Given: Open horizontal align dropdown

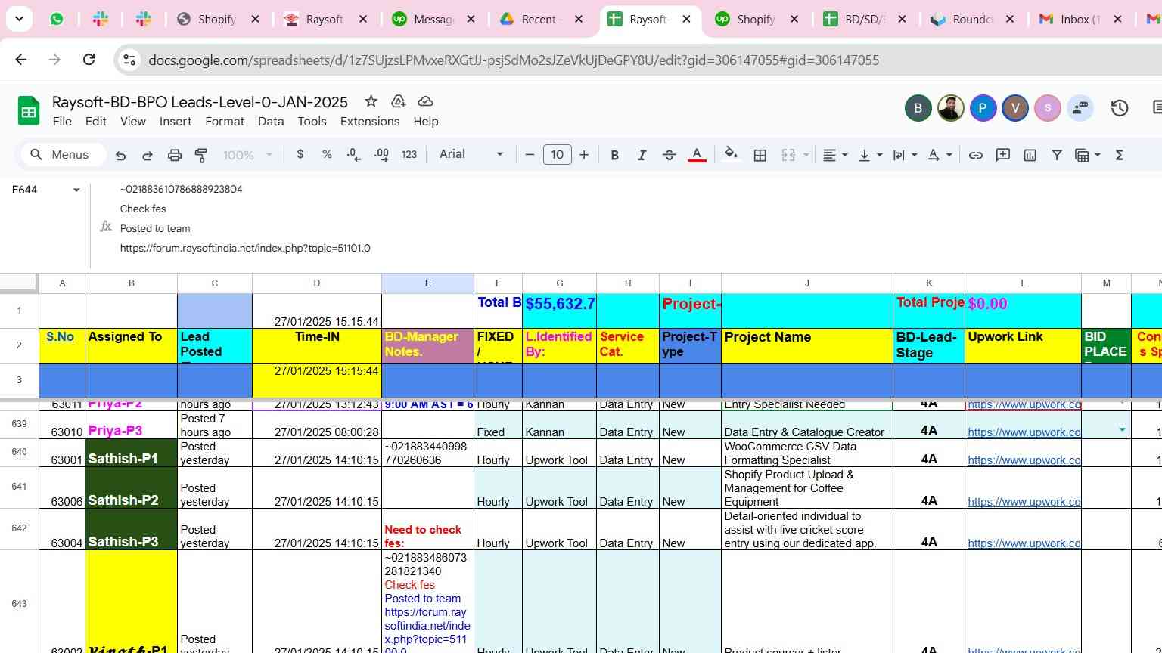Looking at the screenshot, I should [835, 155].
